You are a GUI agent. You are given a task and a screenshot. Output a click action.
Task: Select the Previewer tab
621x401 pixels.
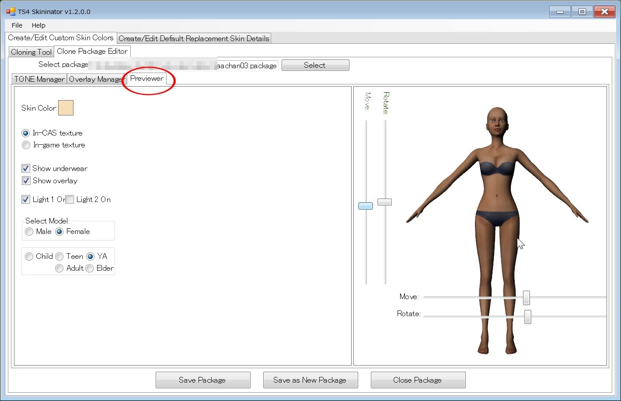click(147, 79)
